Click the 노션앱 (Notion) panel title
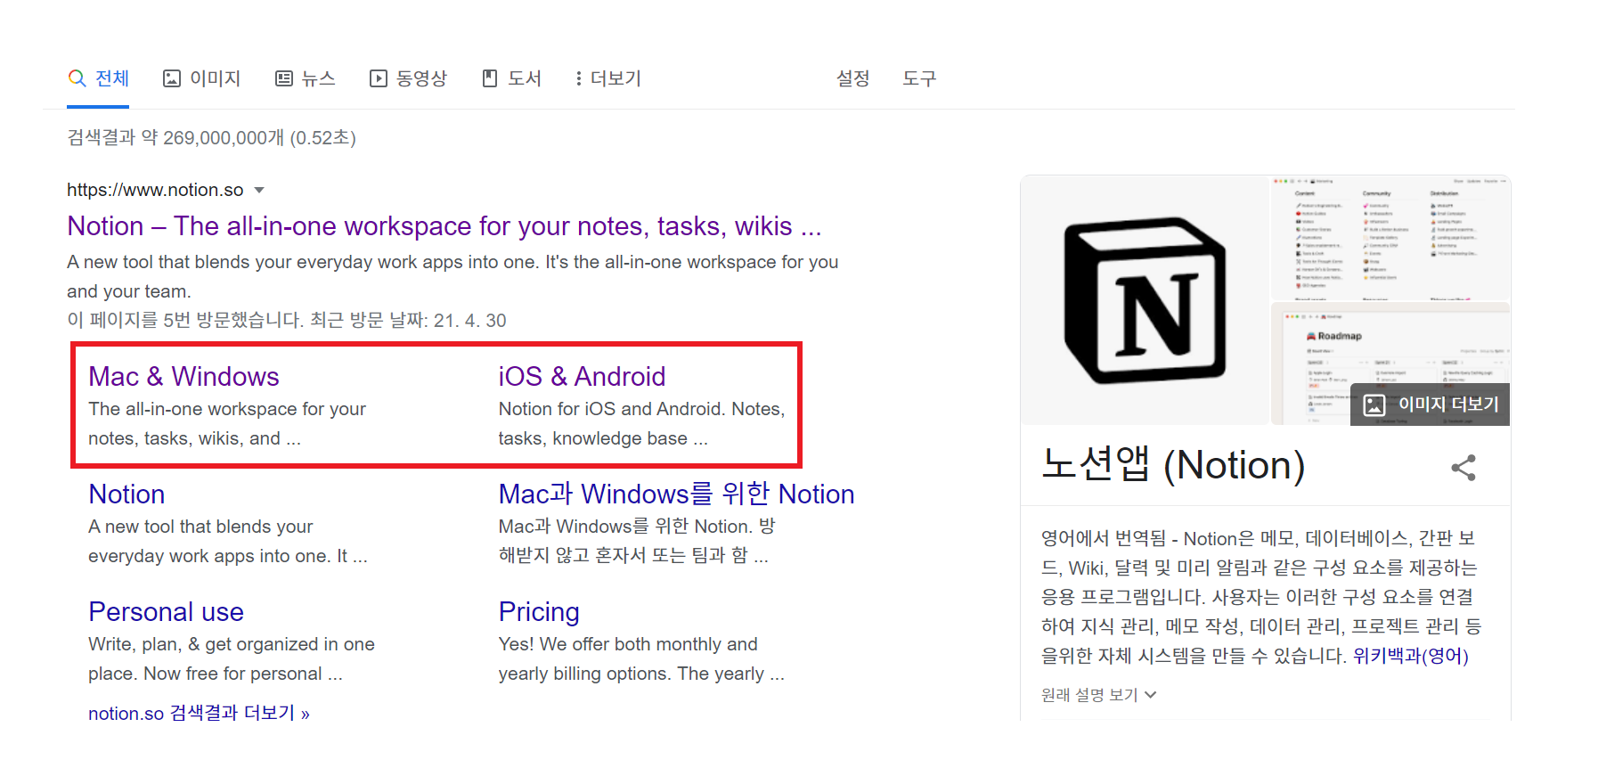 (x=1173, y=465)
